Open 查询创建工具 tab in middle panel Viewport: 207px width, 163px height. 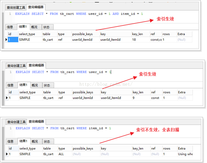tap(16, 66)
